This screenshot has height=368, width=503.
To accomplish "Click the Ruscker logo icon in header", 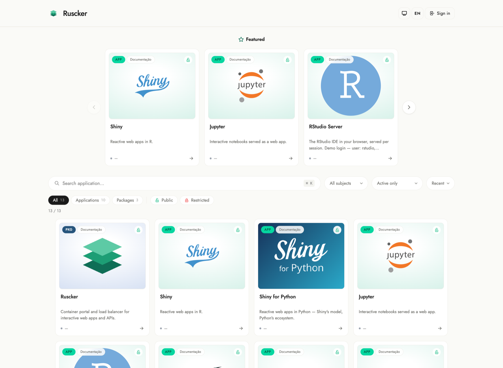I will pos(53,13).
